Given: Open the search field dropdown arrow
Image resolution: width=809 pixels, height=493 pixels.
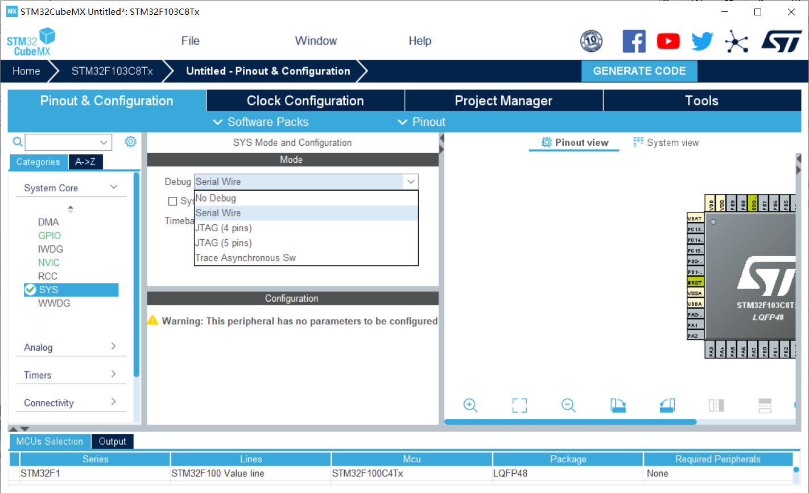Looking at the screenshot, I should point(104,142).
